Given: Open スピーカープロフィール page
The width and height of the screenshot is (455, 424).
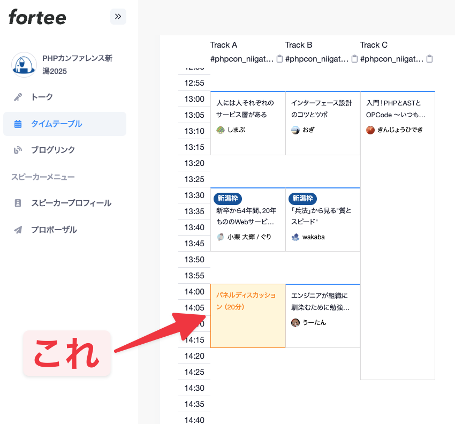Looking at the screenshot, I should 71,203.
